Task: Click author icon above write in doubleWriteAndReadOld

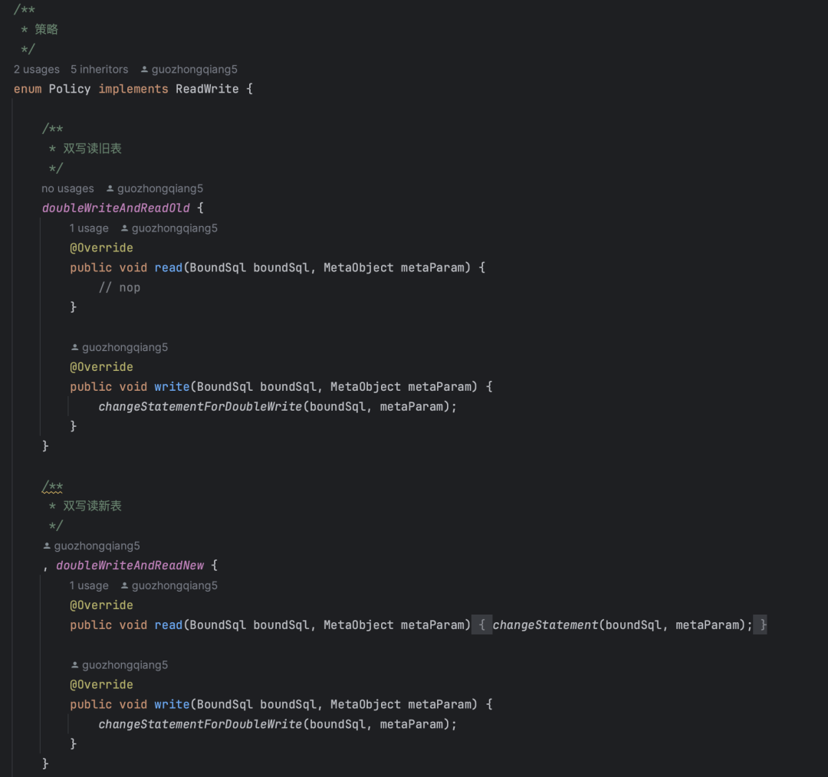Action: [74, 347]
